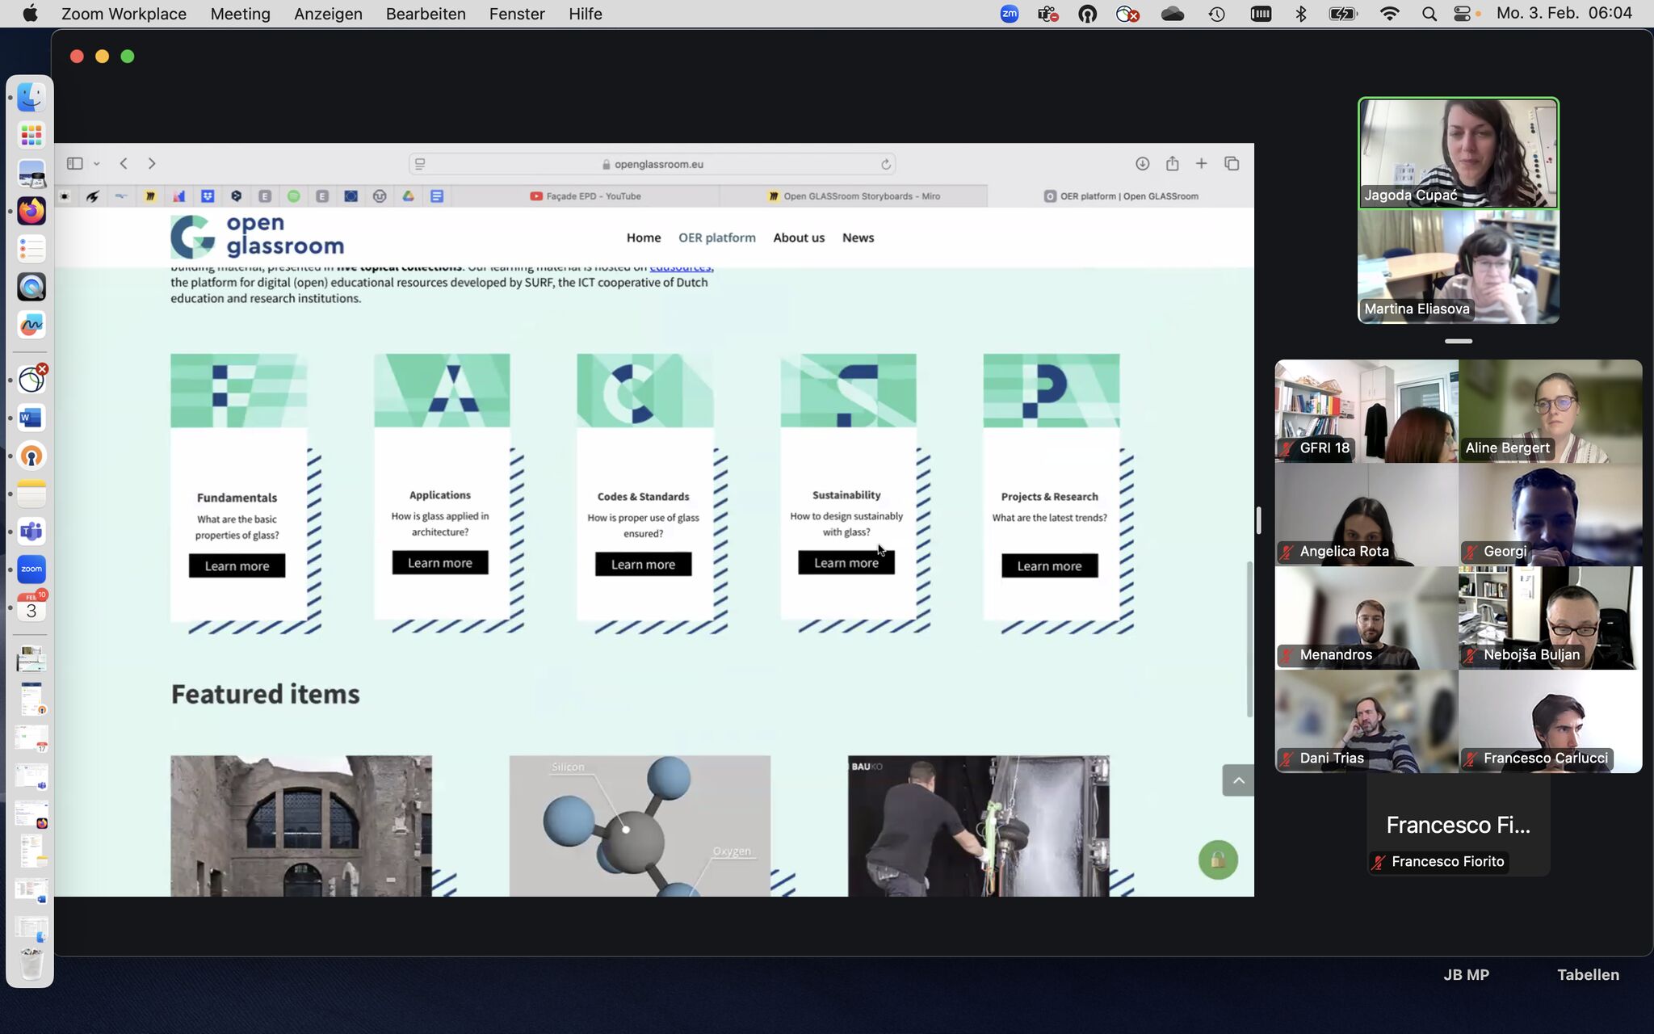The width and height of the screenshot is (1654, 1034).
Task: Open the Hilfe menu
Action: click(x=586, y=14)
